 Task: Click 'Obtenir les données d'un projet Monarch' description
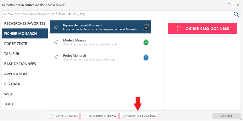pyautogui.click(x=89, y=60)
